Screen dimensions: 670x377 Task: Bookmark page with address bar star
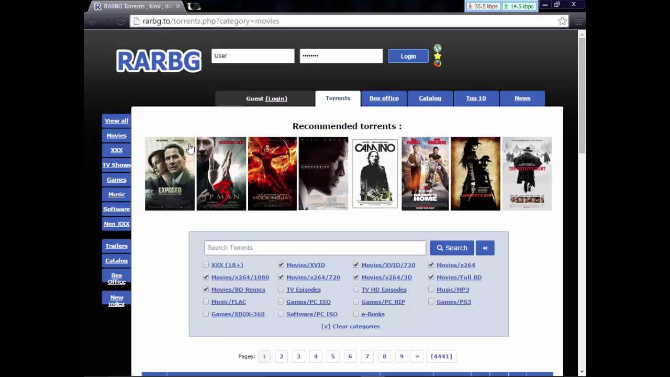tap(562, 21)
